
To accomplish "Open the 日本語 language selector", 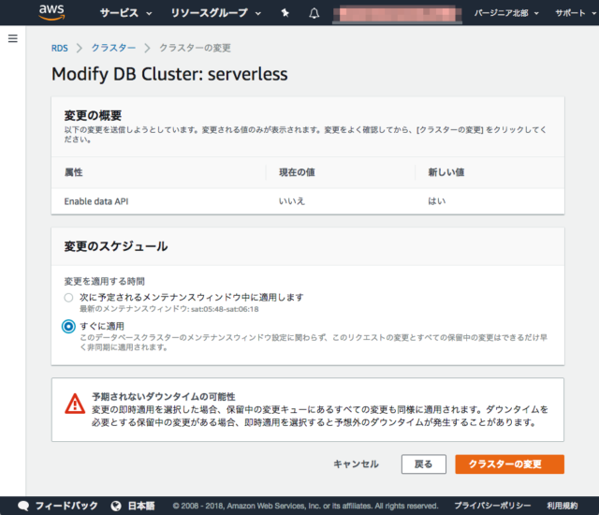I will click(x=141, y=506).
